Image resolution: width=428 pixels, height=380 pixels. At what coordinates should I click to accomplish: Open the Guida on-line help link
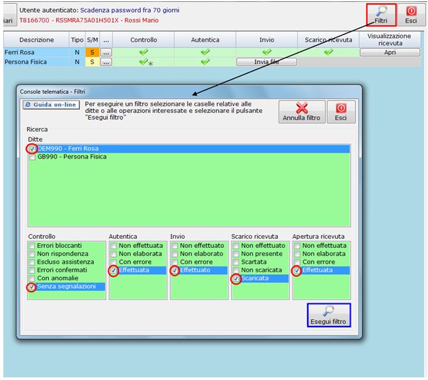52,104
